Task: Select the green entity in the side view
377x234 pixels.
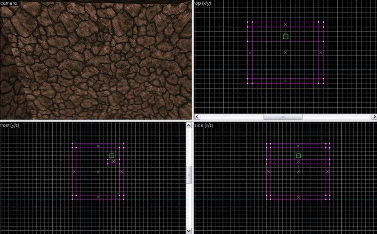Action: click(298, 156)
